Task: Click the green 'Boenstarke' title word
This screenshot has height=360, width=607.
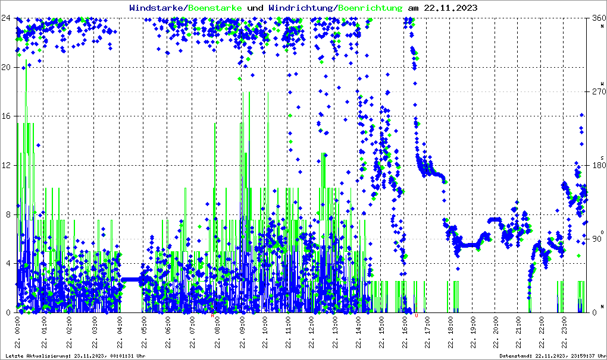Action: (215, 8)
